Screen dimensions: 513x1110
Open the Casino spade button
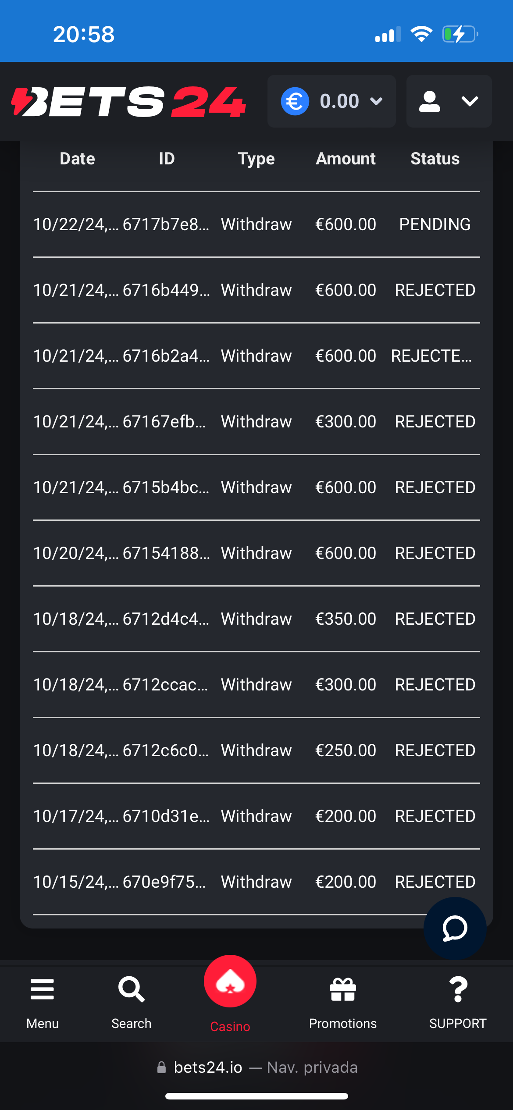(x=230, y=981)
